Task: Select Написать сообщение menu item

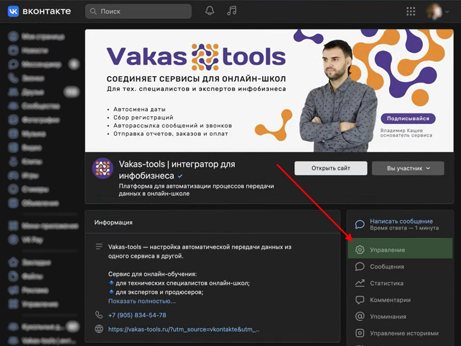Action: click(401, 221)
